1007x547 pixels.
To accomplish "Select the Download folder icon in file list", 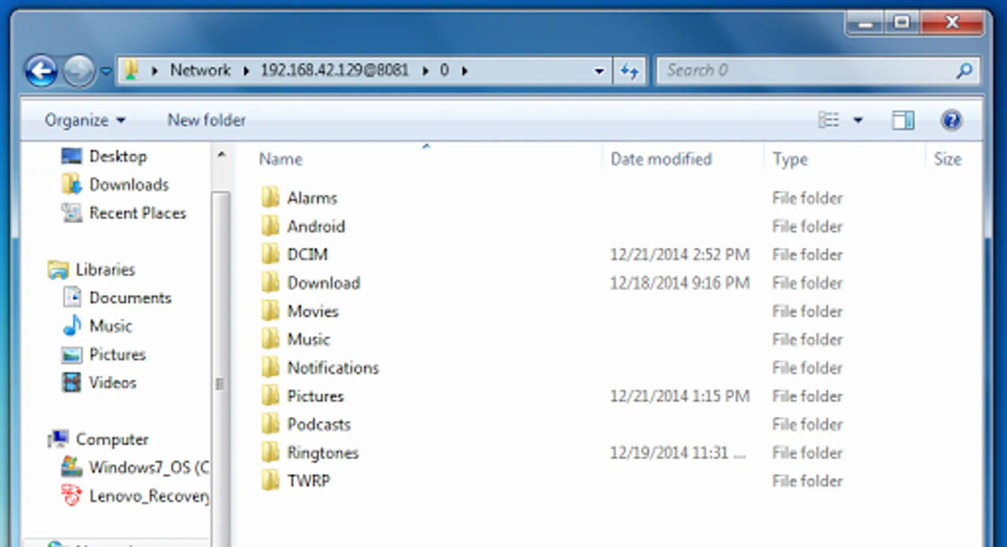I will click(x=270, y=283).
